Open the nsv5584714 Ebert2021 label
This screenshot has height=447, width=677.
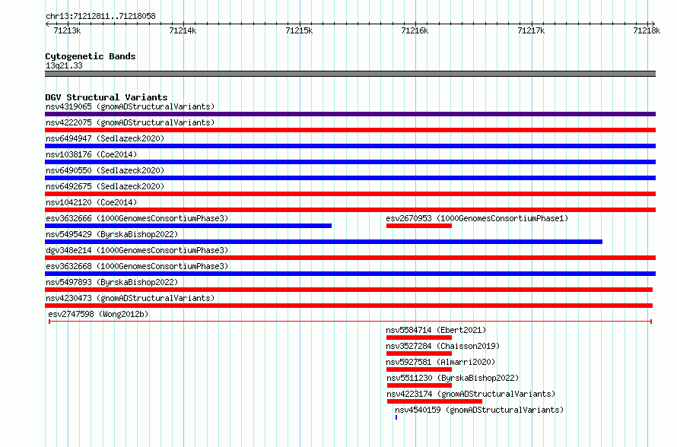[x=436, y=330]
